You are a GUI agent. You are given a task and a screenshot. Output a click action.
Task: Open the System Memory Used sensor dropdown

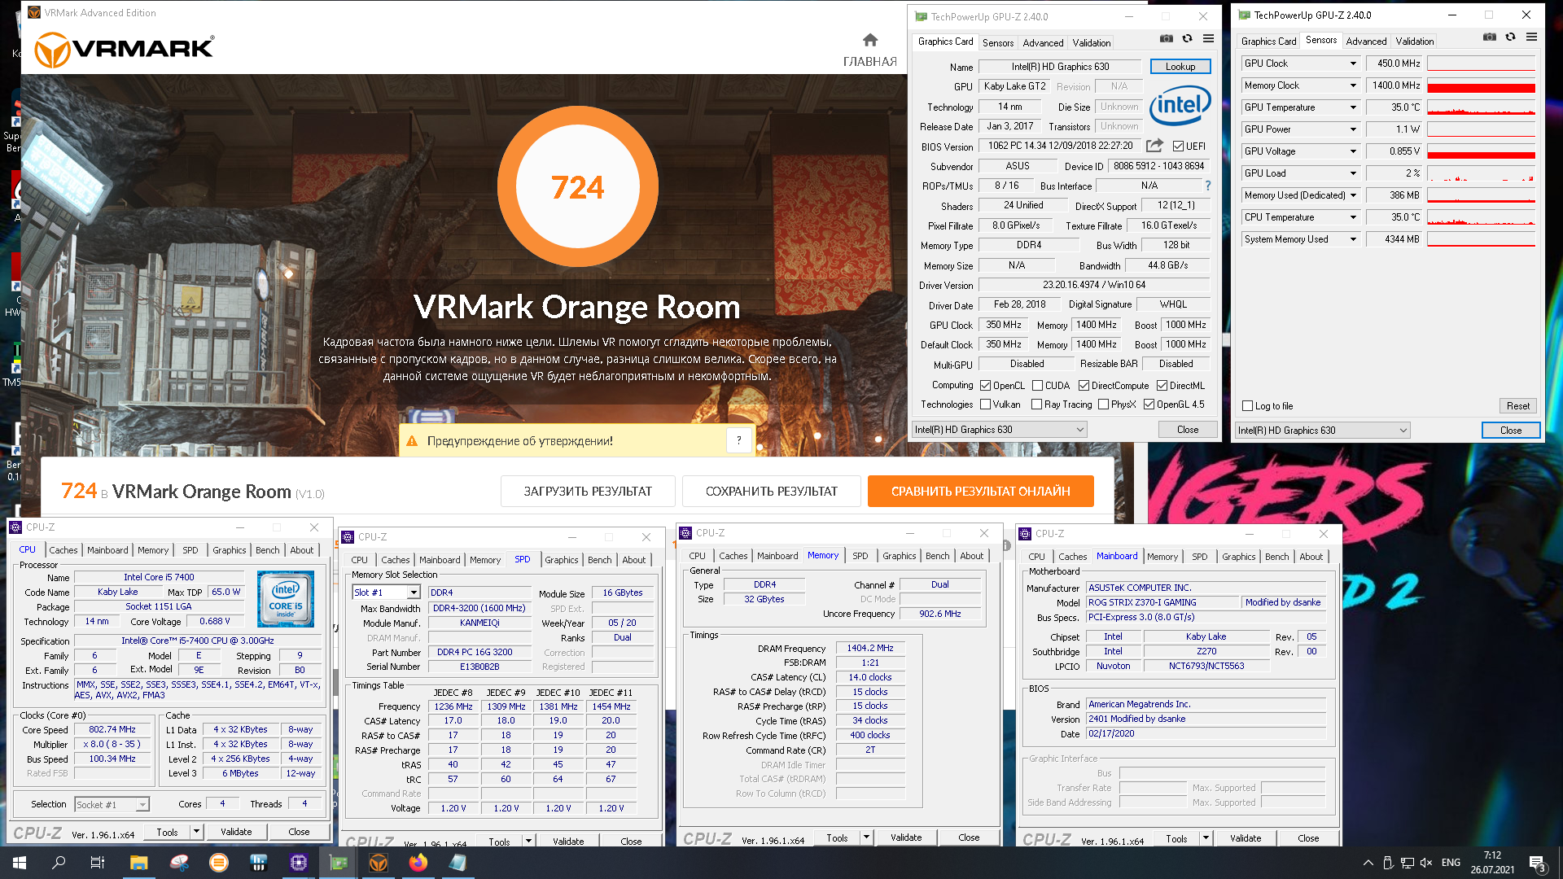[x=1353, y=239]
